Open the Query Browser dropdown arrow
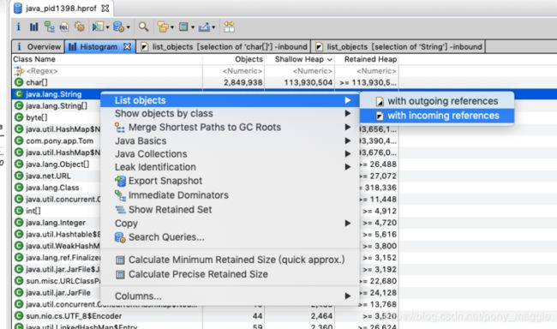Image resolution: width=557 pixels, height=329 pixels. [x=129, y=27]
